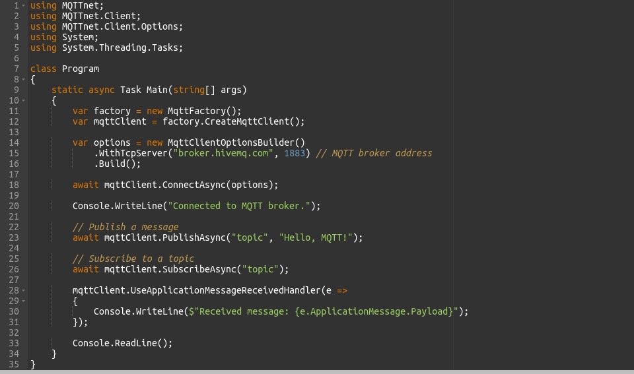
Task: Click the MqttClientOptionsBuilder class name
Action: tap(234, 142)
